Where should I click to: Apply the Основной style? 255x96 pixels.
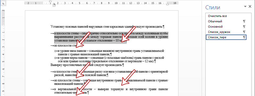226,27
